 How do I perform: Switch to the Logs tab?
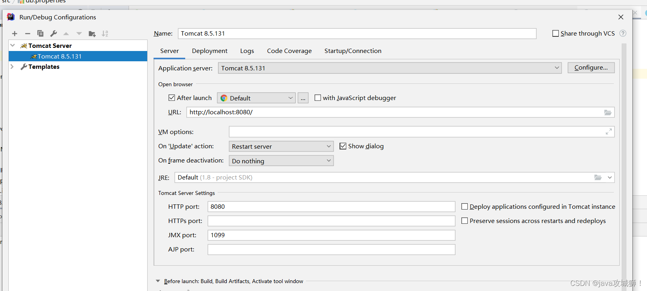point(247,51)
